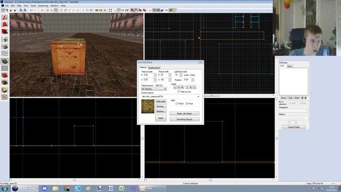Click the Mode Lift+Select button
This screenshot has width=341, height=192.
(x=184, y=114)
